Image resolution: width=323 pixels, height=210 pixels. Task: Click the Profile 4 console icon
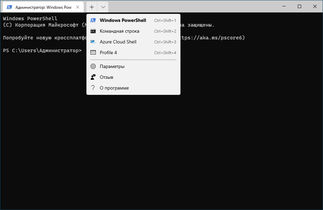[93, 53]
